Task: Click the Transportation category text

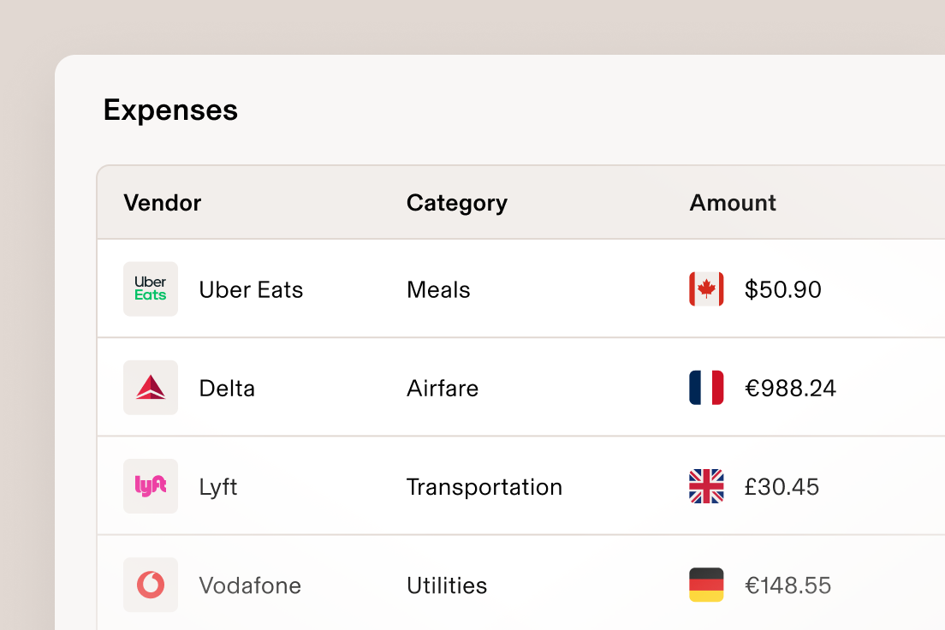Action: [x=484, y=486]
